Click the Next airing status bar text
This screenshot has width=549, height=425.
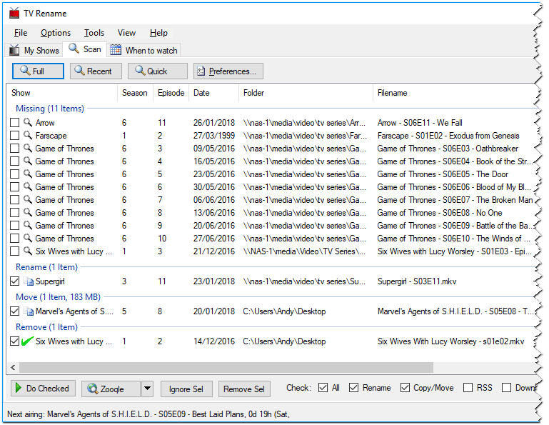pyautogui.click(x=148, y=414)
